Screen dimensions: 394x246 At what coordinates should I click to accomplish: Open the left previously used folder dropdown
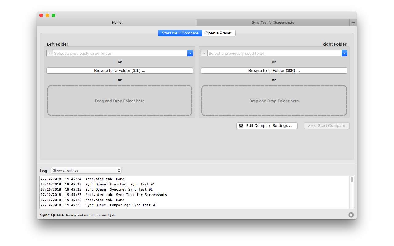tap(190, 53)
